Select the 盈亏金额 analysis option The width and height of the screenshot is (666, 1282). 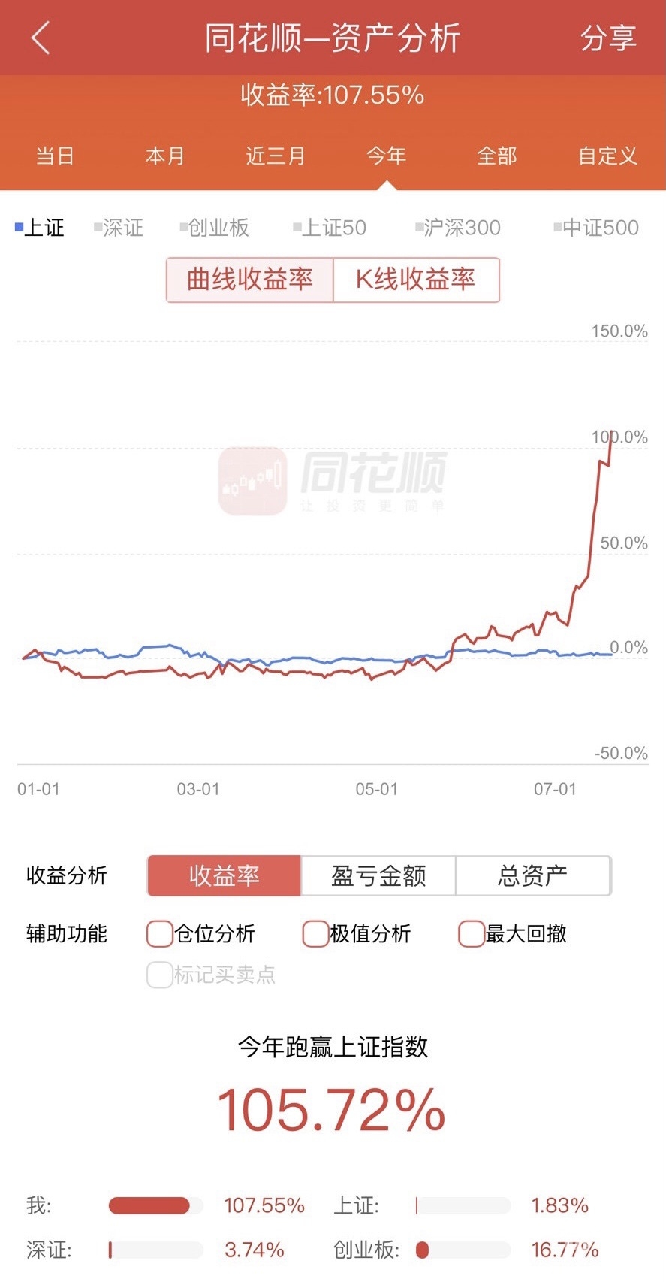(x=378, y=875)
